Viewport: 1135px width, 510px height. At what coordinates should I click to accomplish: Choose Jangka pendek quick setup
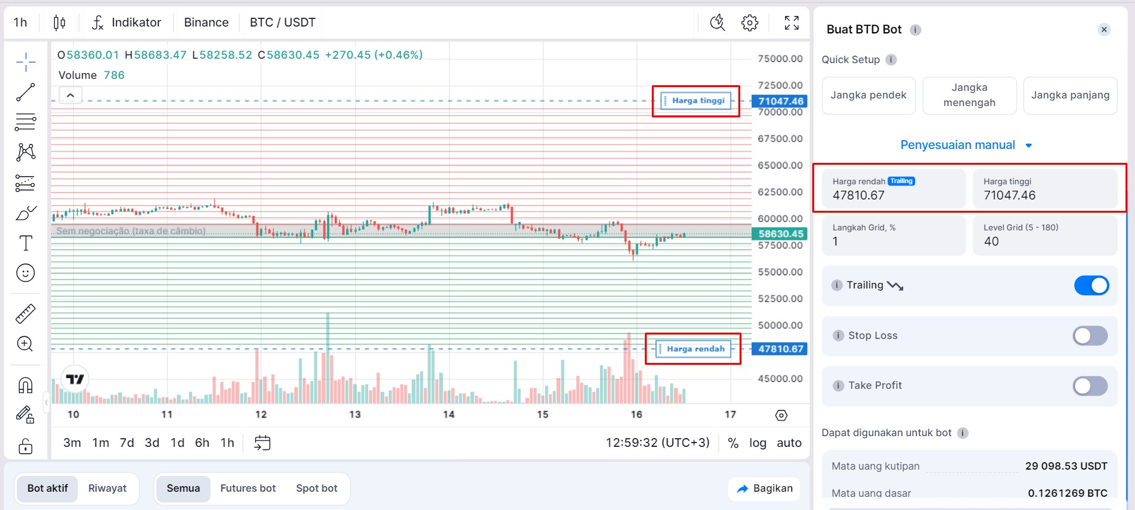[868, 95]
